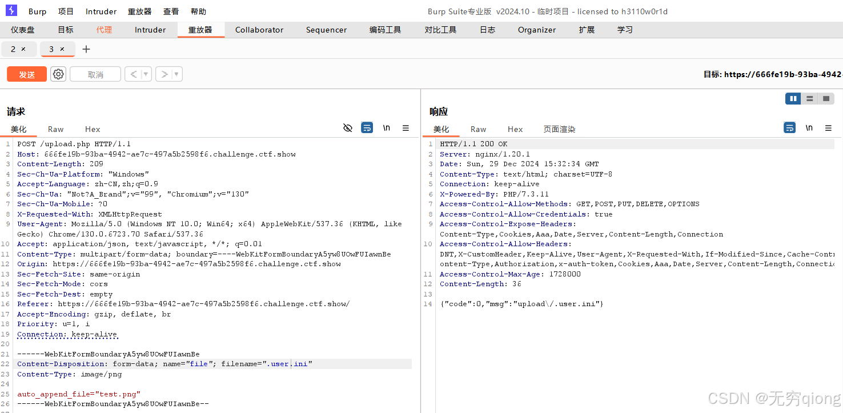Select repeater tab 2
Screen dimensions: 843x413
click(13, 49)
